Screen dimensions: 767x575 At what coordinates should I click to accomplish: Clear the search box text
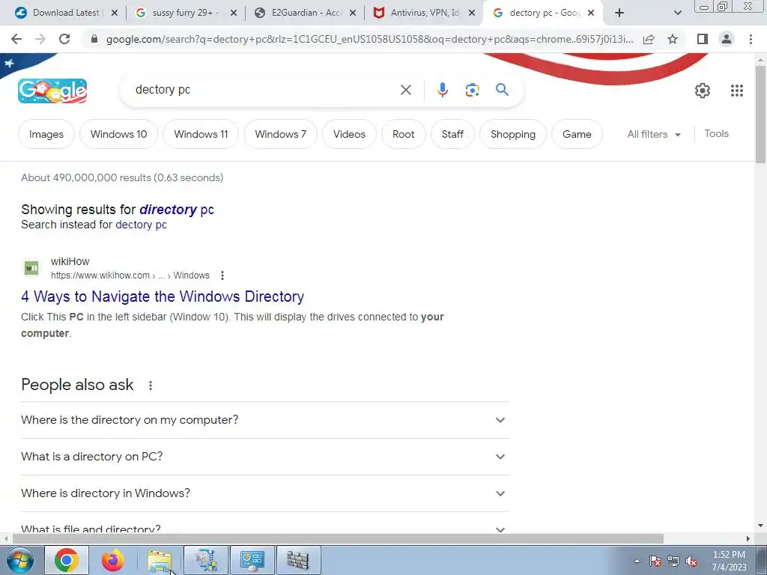tap(405, 90)
